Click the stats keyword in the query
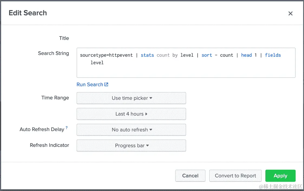 tap(147, 55)
